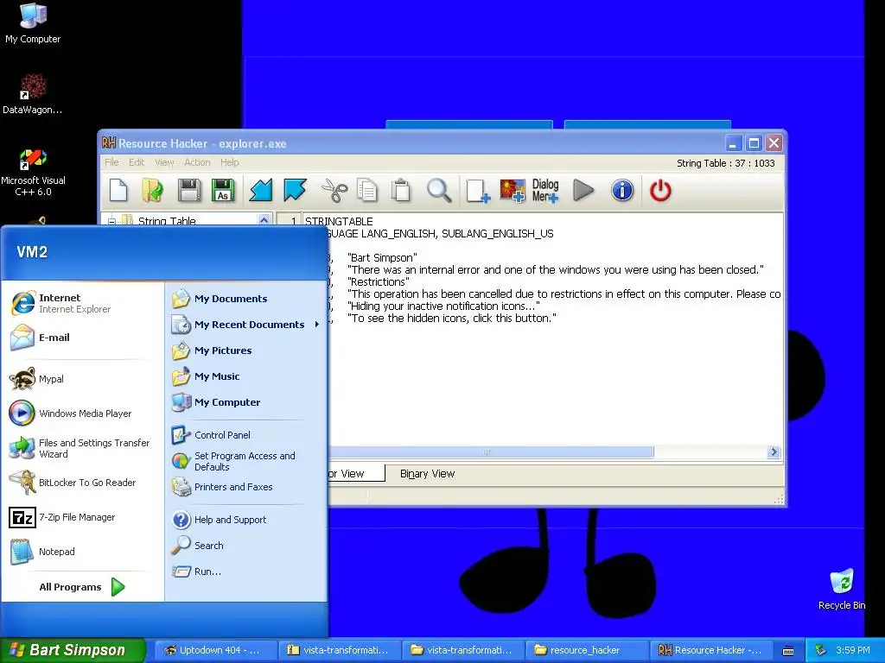The height and width of the screenshot is (663, 885).
Task: Click the Compile script play icon
Action: click(583, 191)
